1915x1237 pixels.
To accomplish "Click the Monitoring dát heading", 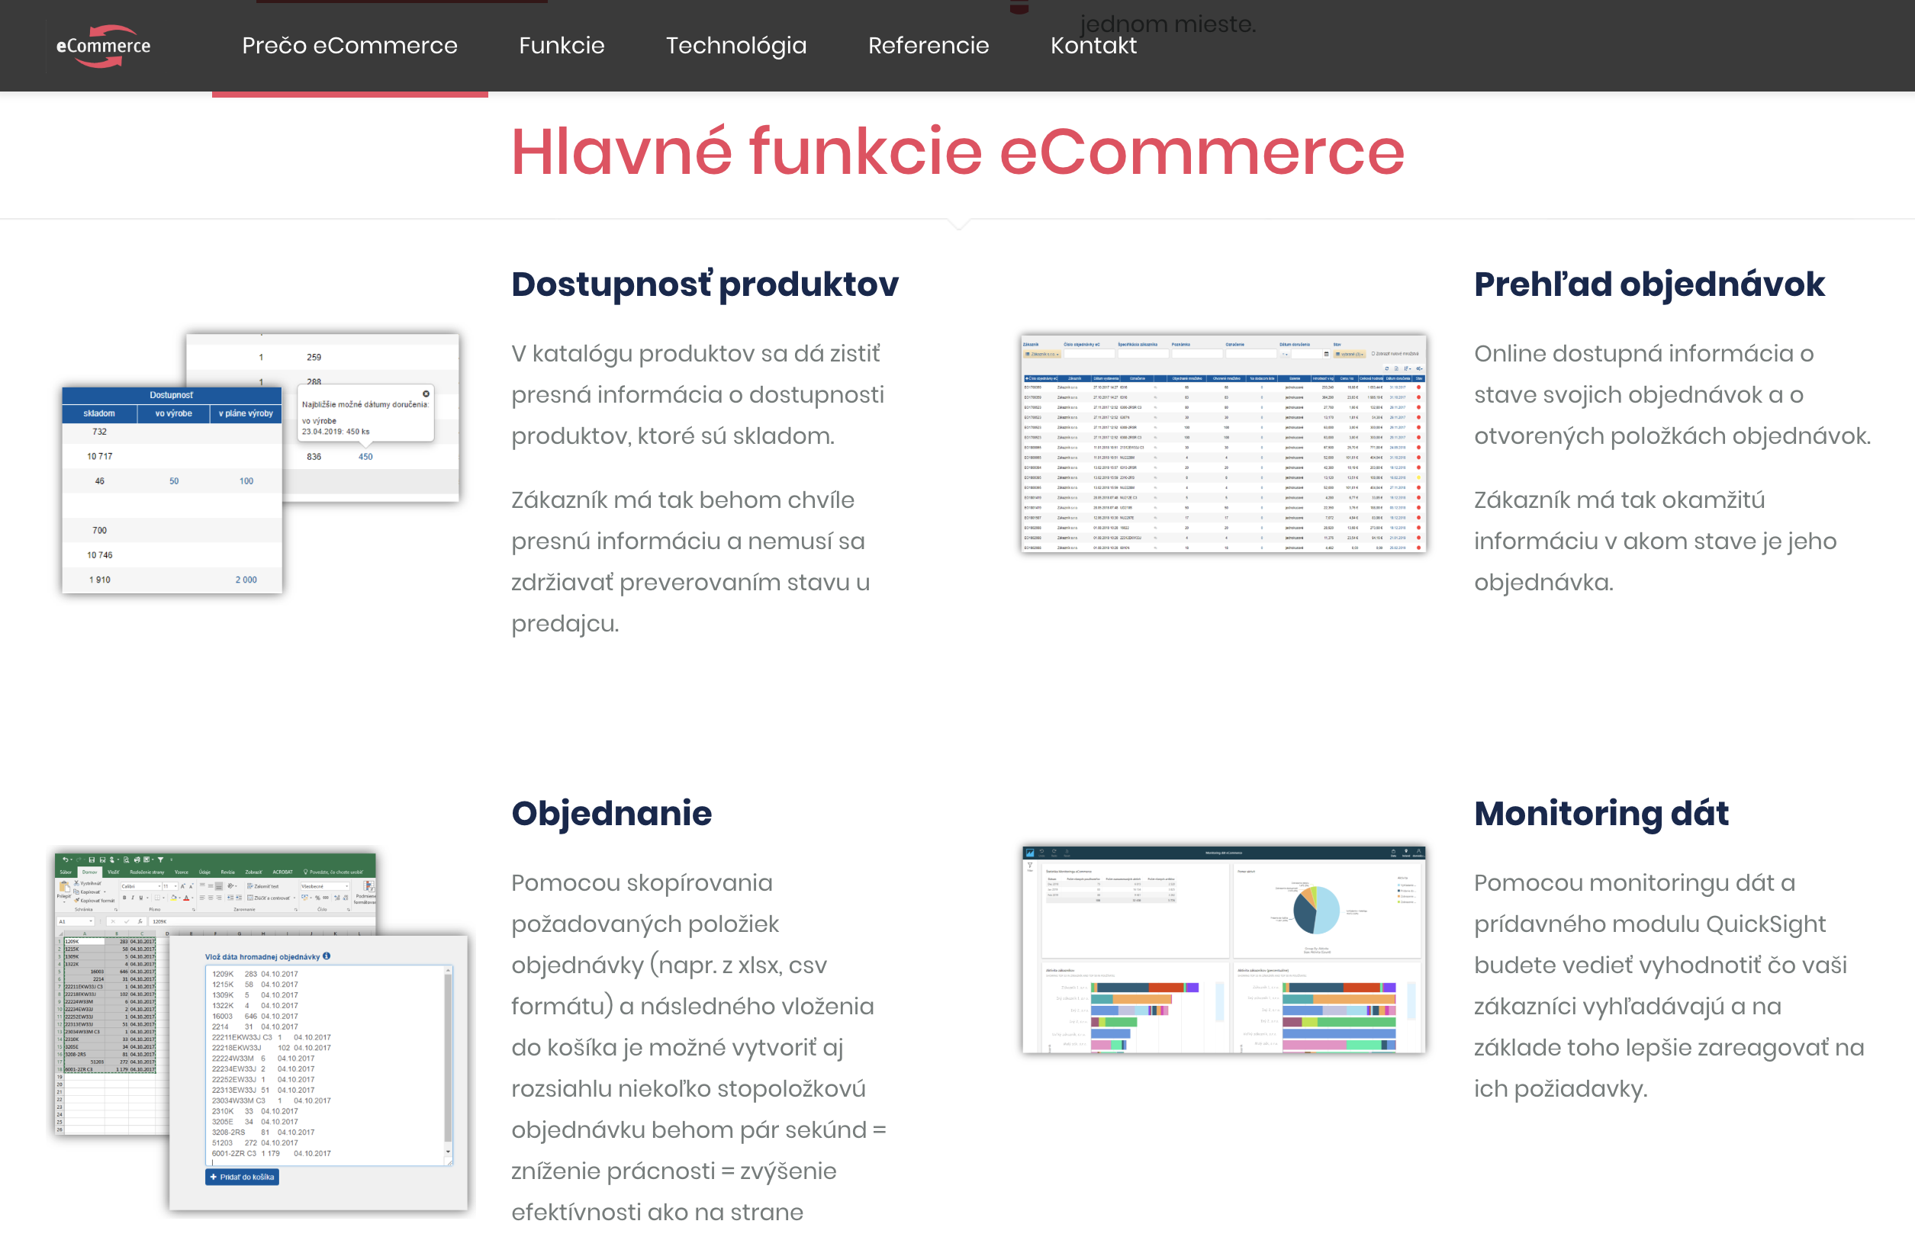I will point(1601,813).
